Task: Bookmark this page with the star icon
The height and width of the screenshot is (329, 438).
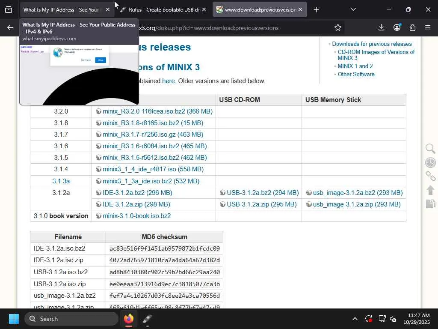Action: point(338,27)
